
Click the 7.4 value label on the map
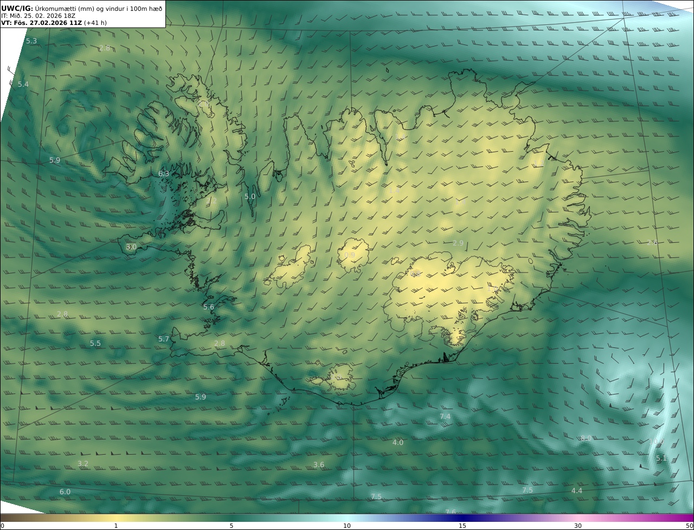pos(445,417)
